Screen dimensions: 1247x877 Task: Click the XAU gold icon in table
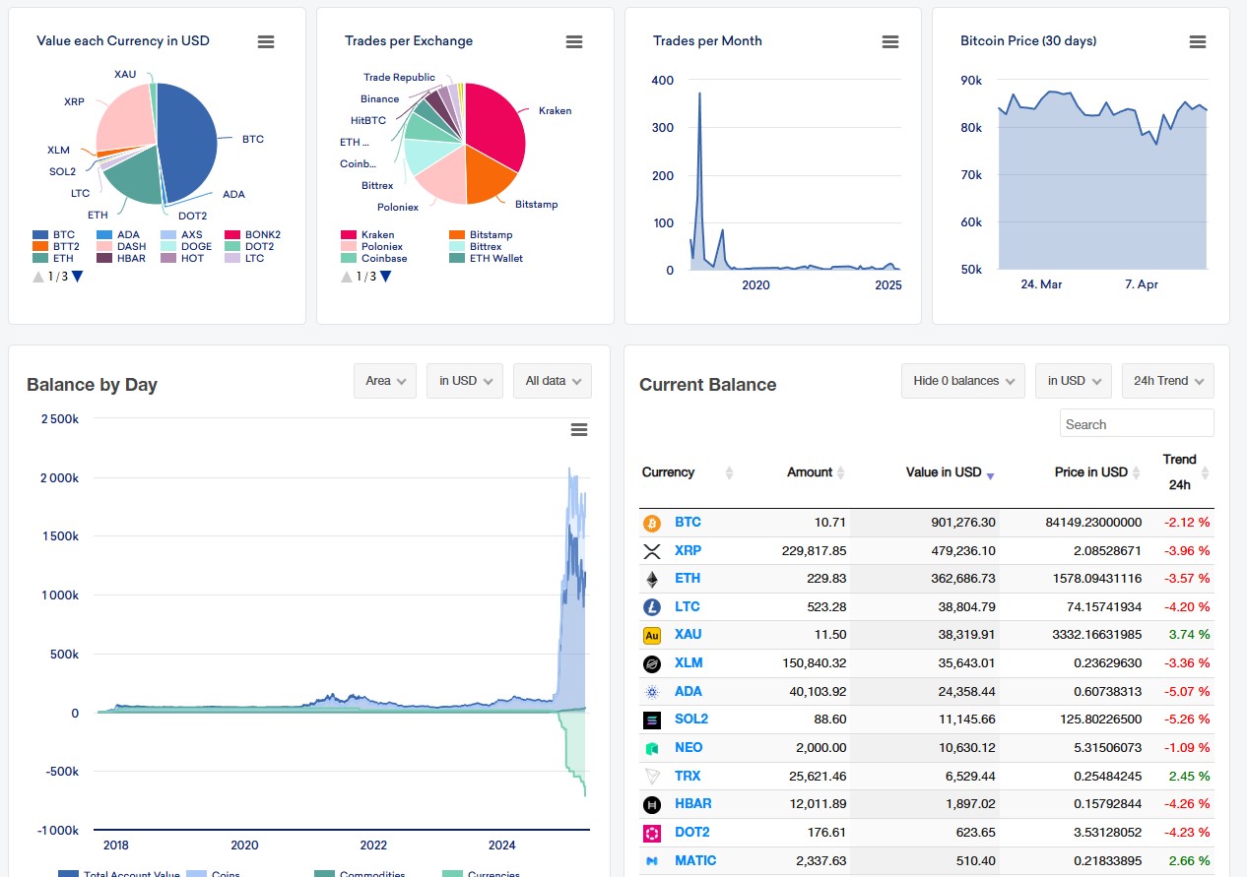point(651,635)
